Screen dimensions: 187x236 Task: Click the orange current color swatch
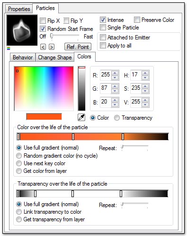point(44,117)
